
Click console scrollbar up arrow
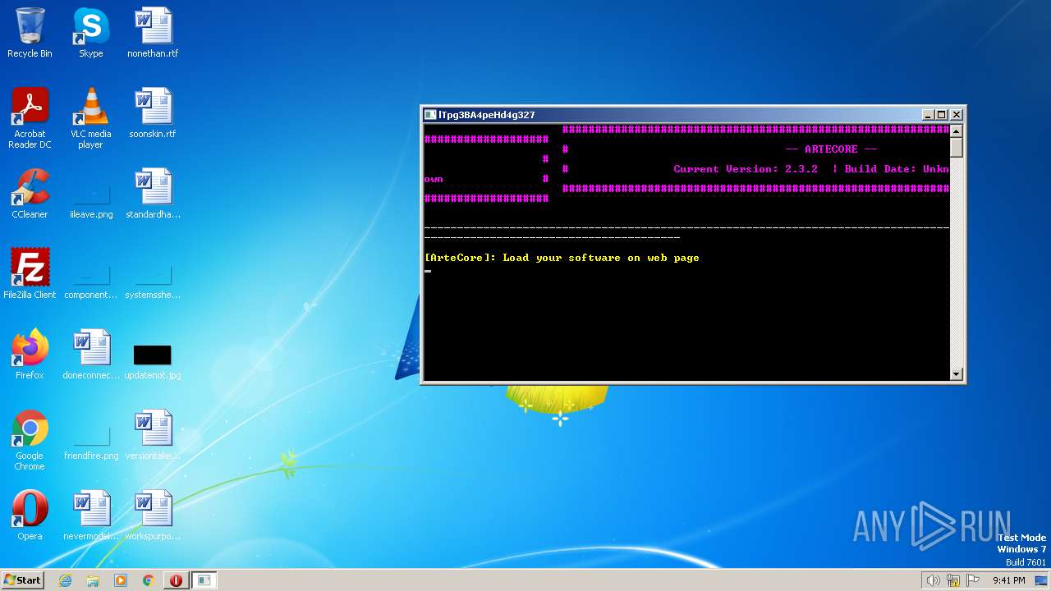[956, 130]
